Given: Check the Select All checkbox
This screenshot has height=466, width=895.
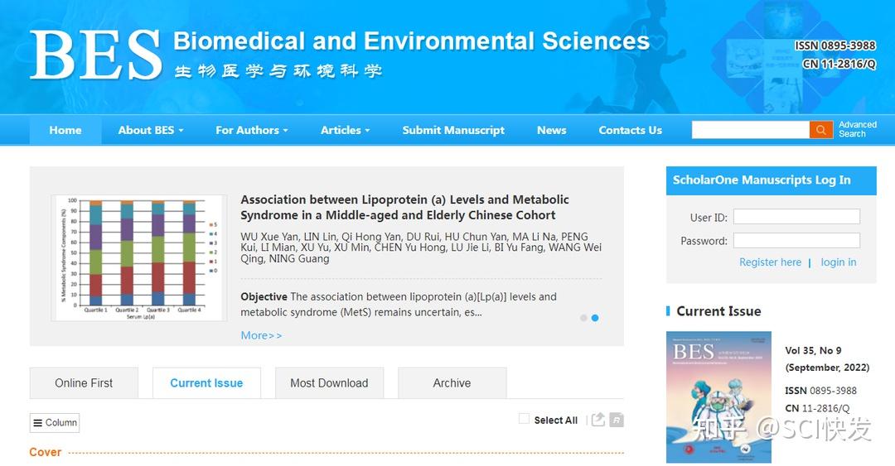Looking at the screenshot, I should click(524, 419).
